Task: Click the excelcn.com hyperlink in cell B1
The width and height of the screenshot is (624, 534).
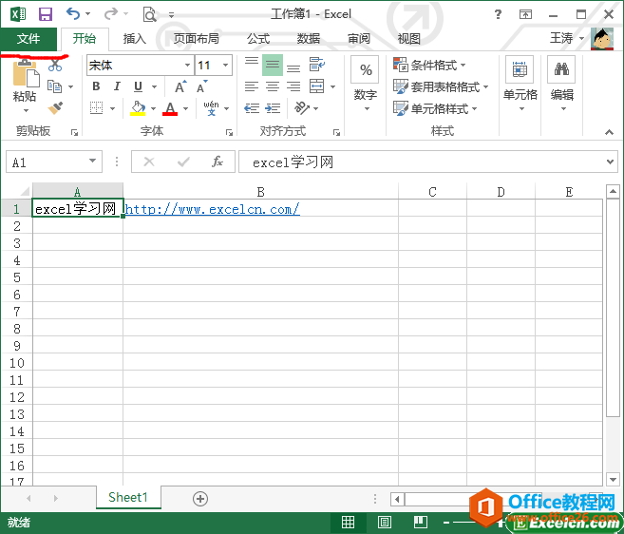Action: coord(213,208)
